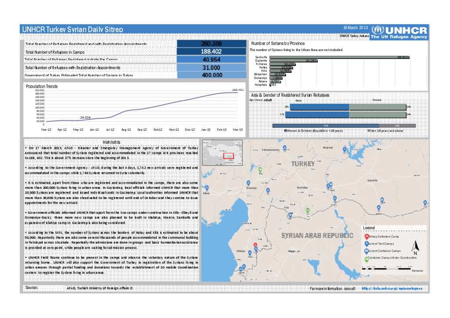Click the Women & Children legend color square
The height and width of the screenshot is (318, 450).
(x=285, y=131)
